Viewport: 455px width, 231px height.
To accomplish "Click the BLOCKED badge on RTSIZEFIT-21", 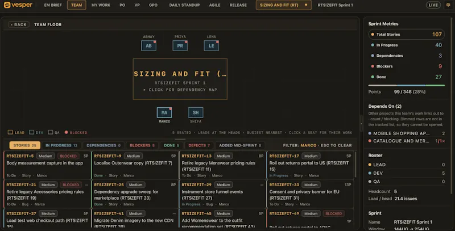I will (x=71, y=184).
